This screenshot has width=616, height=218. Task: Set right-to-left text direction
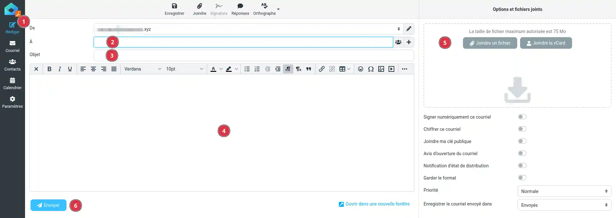(x=298, y=69)
